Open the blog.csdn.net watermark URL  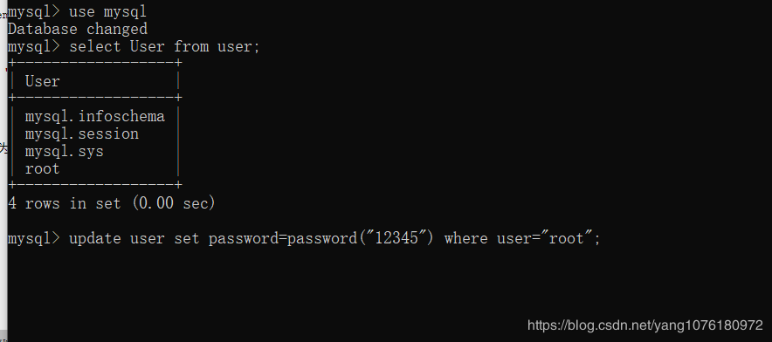[645, 325]
